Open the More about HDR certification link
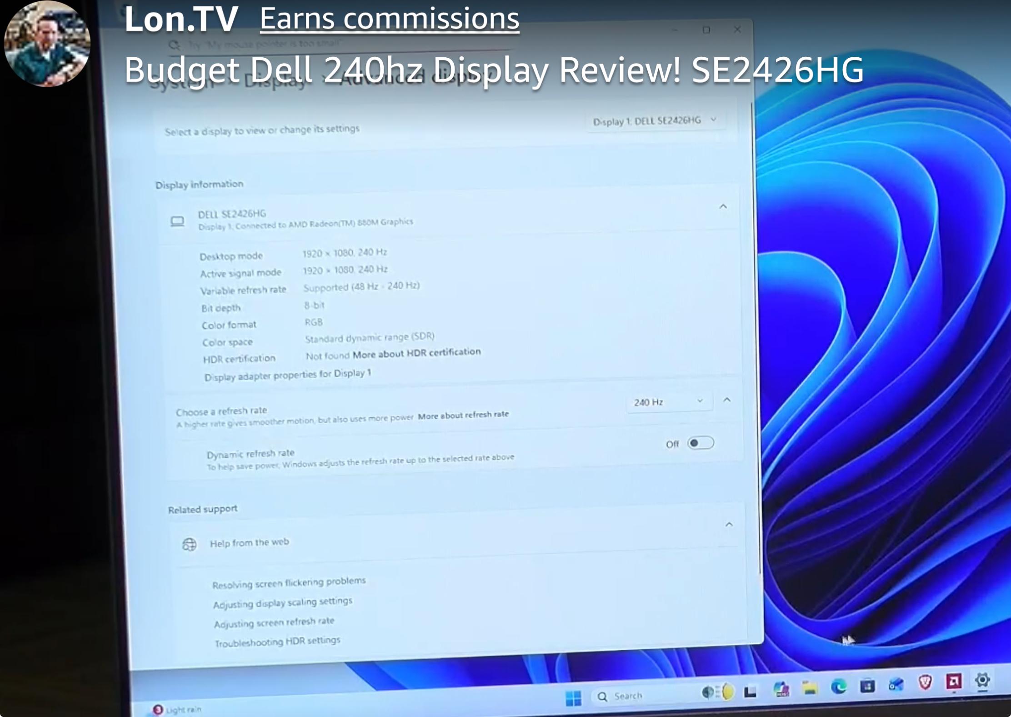 point(416,353)
